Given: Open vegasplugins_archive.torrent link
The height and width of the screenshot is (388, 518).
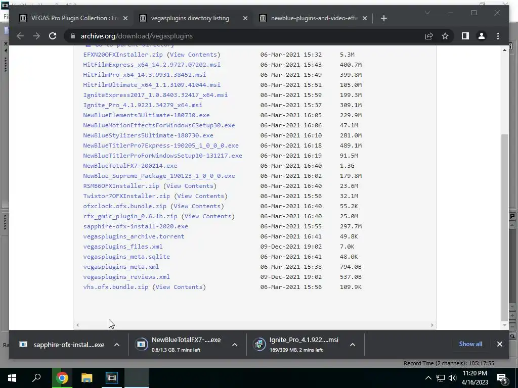Looking at the screenshot, I should [x=134, y=236].
